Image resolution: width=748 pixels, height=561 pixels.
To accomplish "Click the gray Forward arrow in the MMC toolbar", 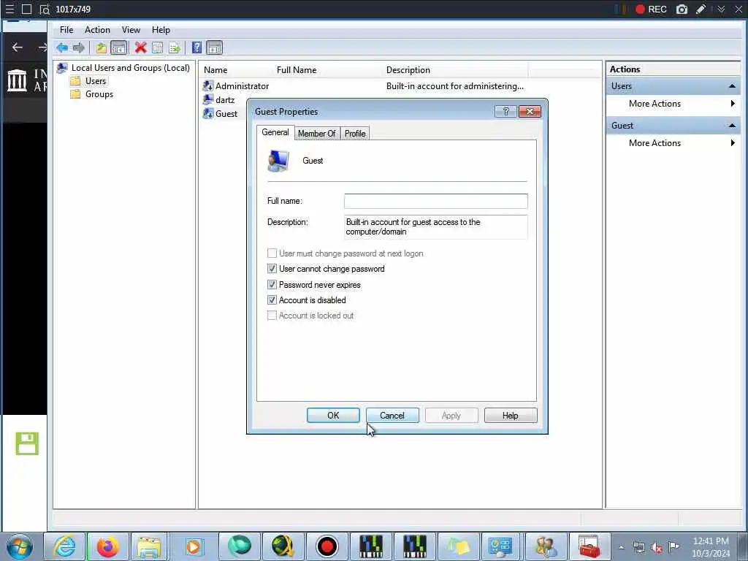I will [x=79, y=47].
